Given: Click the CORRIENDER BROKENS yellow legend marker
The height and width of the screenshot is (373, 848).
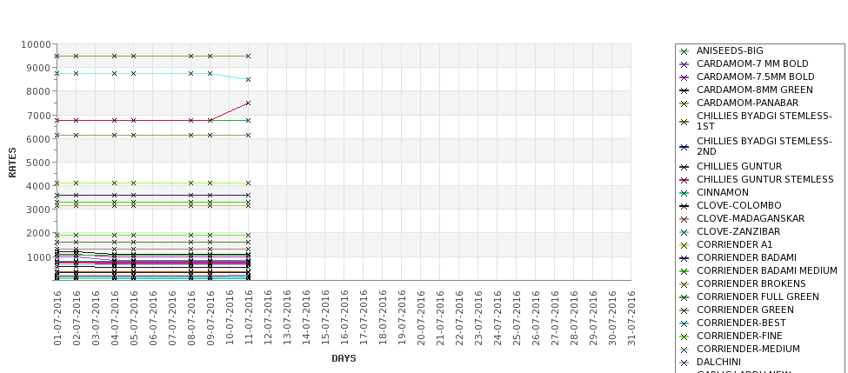Looking at the screenshot, I should click(684, 284).
